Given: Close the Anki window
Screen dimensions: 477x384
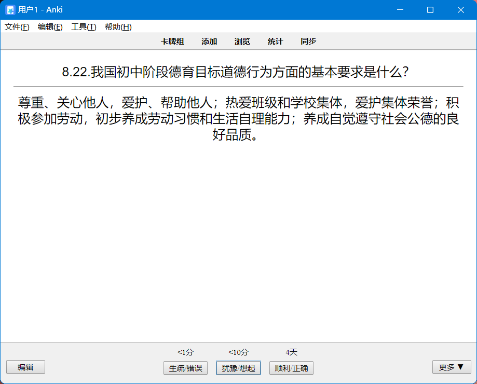Looking at the screenshot, I should click(461, 10).
